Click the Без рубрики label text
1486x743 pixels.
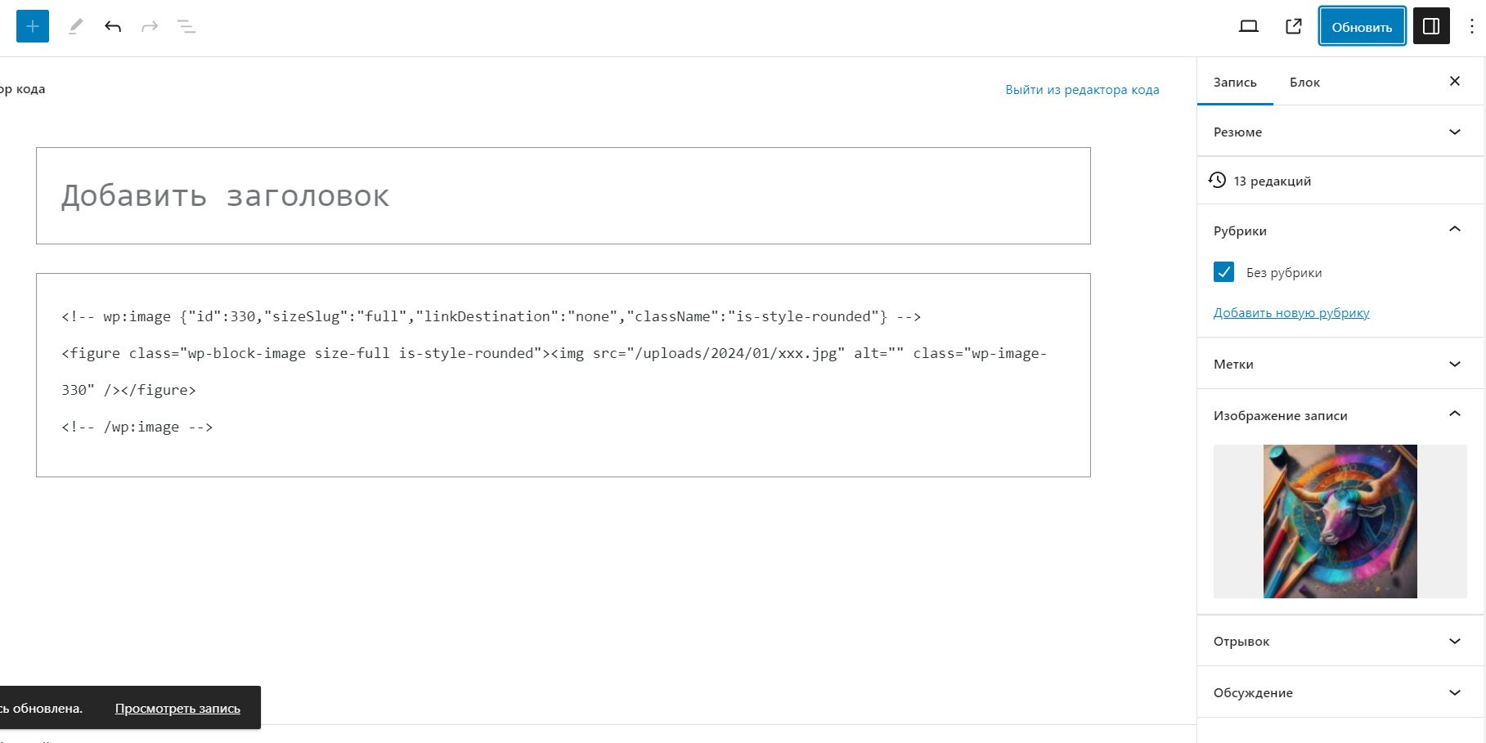[x=1283, y=272]
